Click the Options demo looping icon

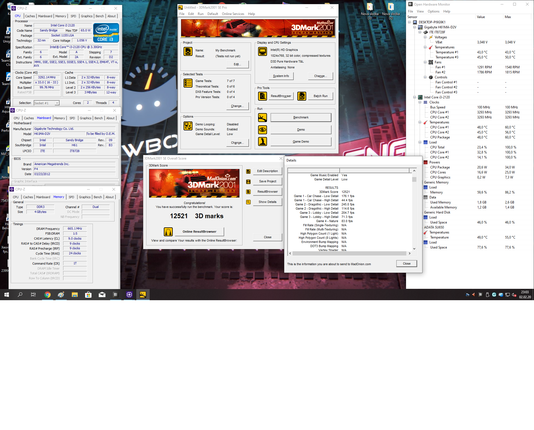pyautogui.click(x=188, y=126)
